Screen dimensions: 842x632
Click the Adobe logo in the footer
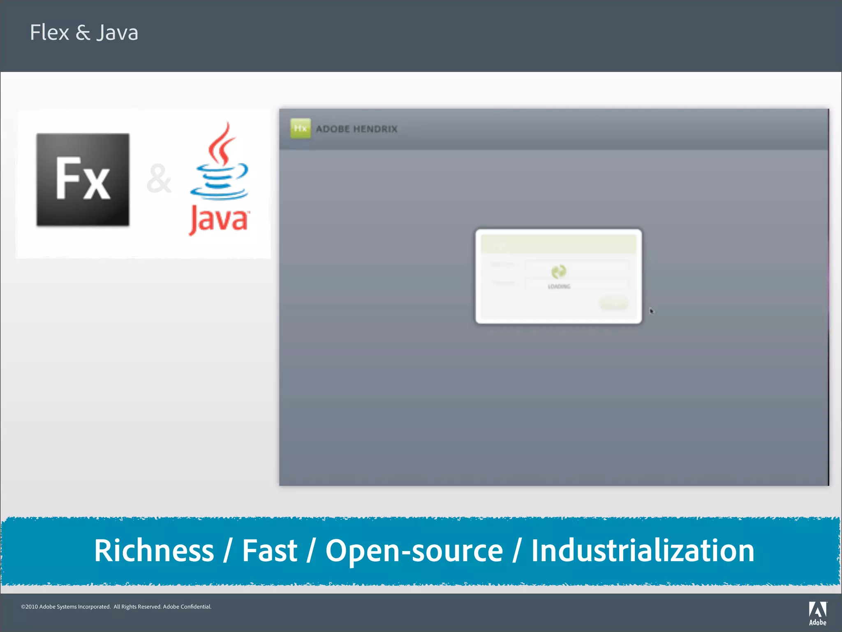coord(818,613)
